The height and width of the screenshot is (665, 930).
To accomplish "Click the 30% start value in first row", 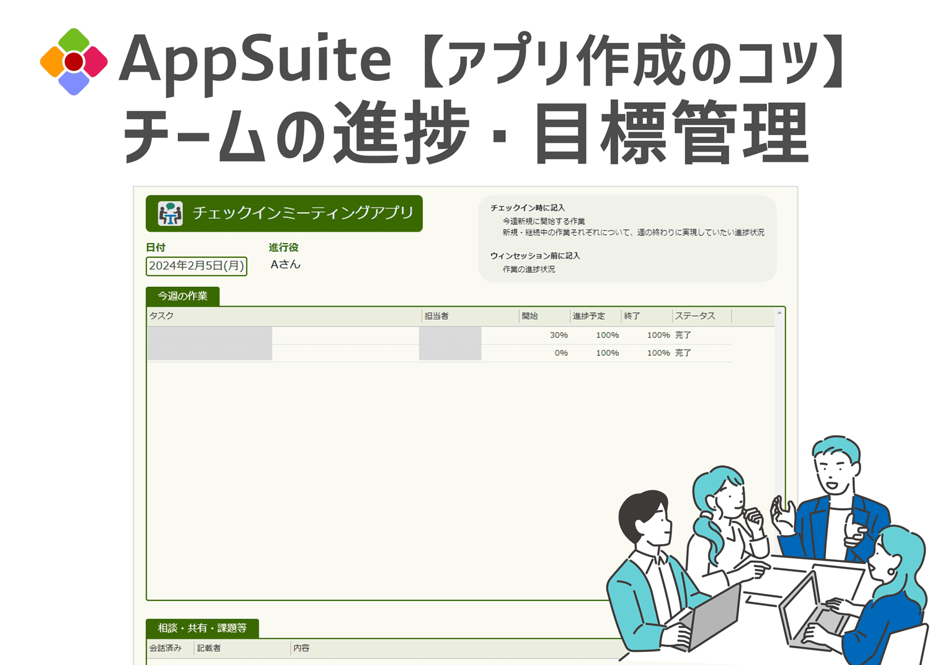I will (x=559, y=335).
